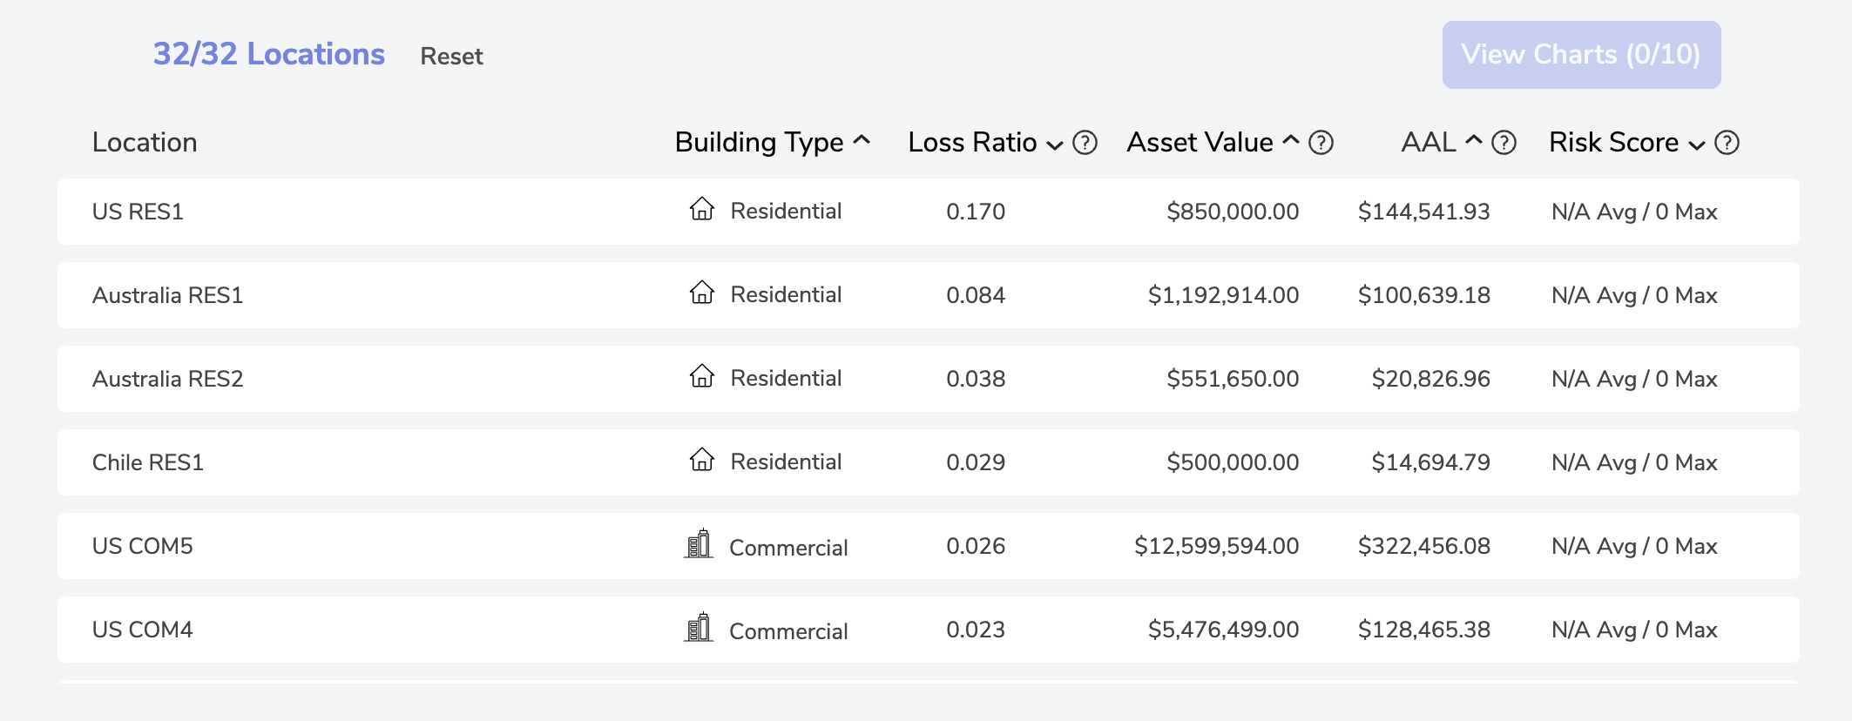
Task: Click Commercial label in US COM4 row
Action: (x=788, y=631)
